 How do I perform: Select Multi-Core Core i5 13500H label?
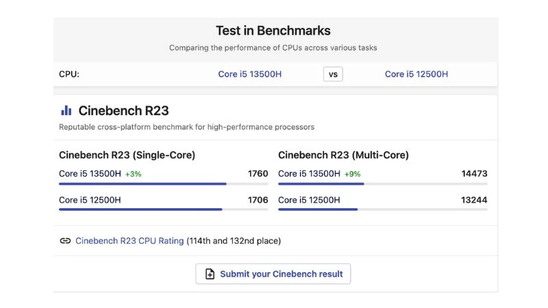coord(309,174)
